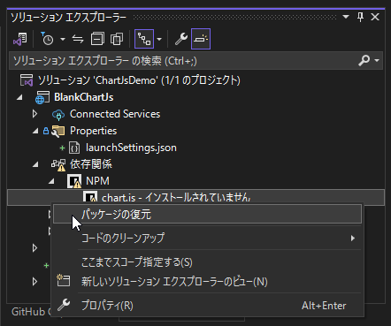Select the Properties folder
391x326 pixels.
click(x=93, y=131)
